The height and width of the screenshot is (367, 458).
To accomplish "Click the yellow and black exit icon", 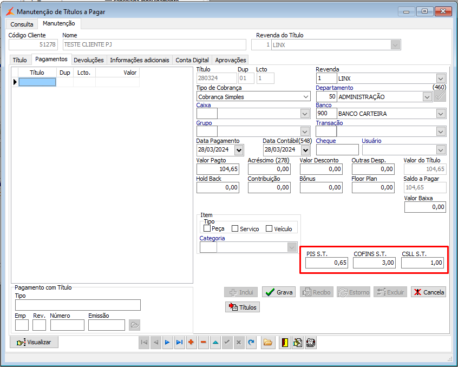I will [x=285, y=342].
